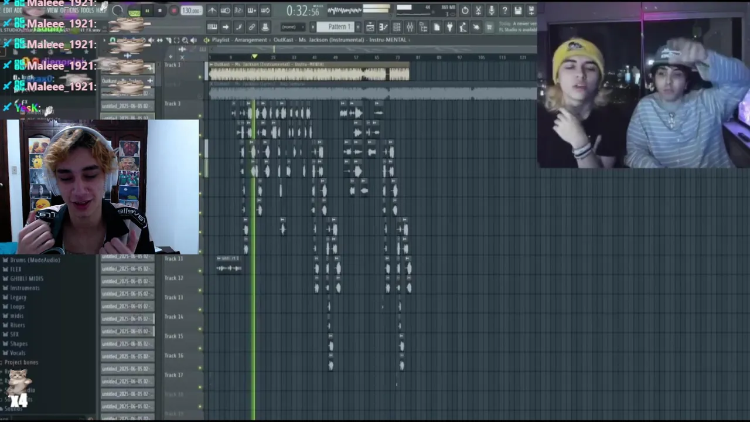
Task: Click the 130.000 tempo field
Action: (x=191, y=11)
